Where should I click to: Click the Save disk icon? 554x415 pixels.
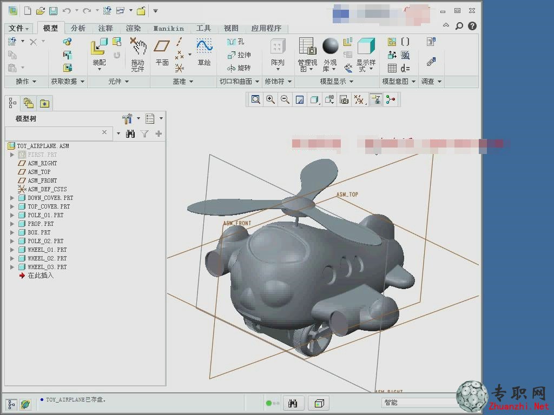(54, 11)
